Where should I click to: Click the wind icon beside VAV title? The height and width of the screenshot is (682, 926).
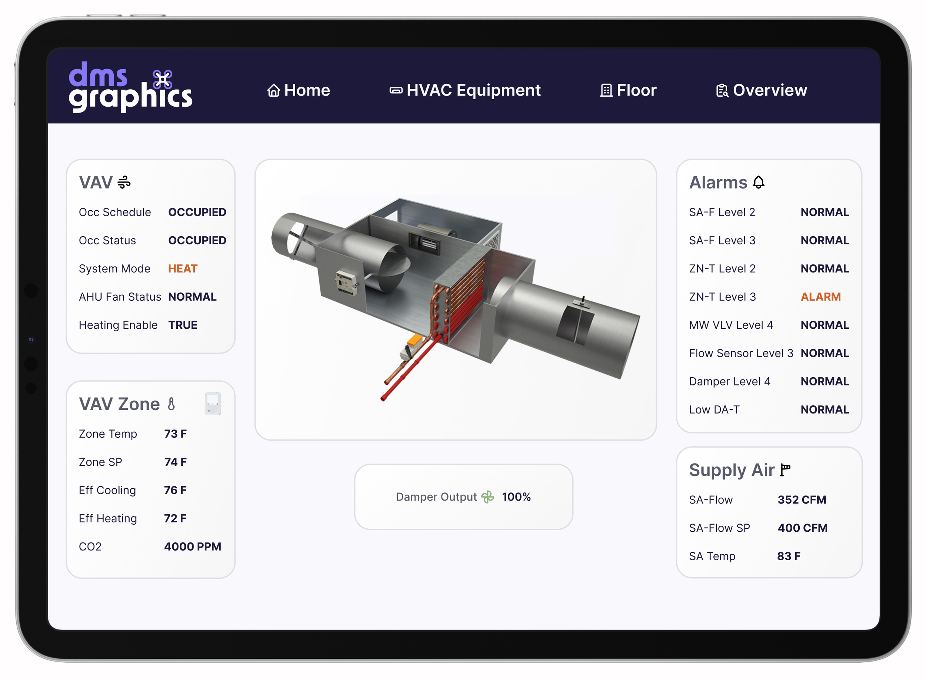(x=124, y=182)
